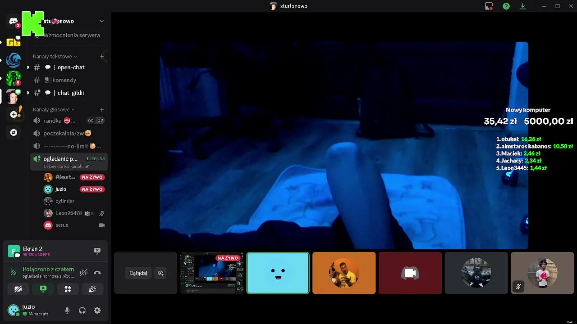This screenshot has width=577, height=324.
Task: Click voice connection signal bars icon
Action: (x=14, y=272)
